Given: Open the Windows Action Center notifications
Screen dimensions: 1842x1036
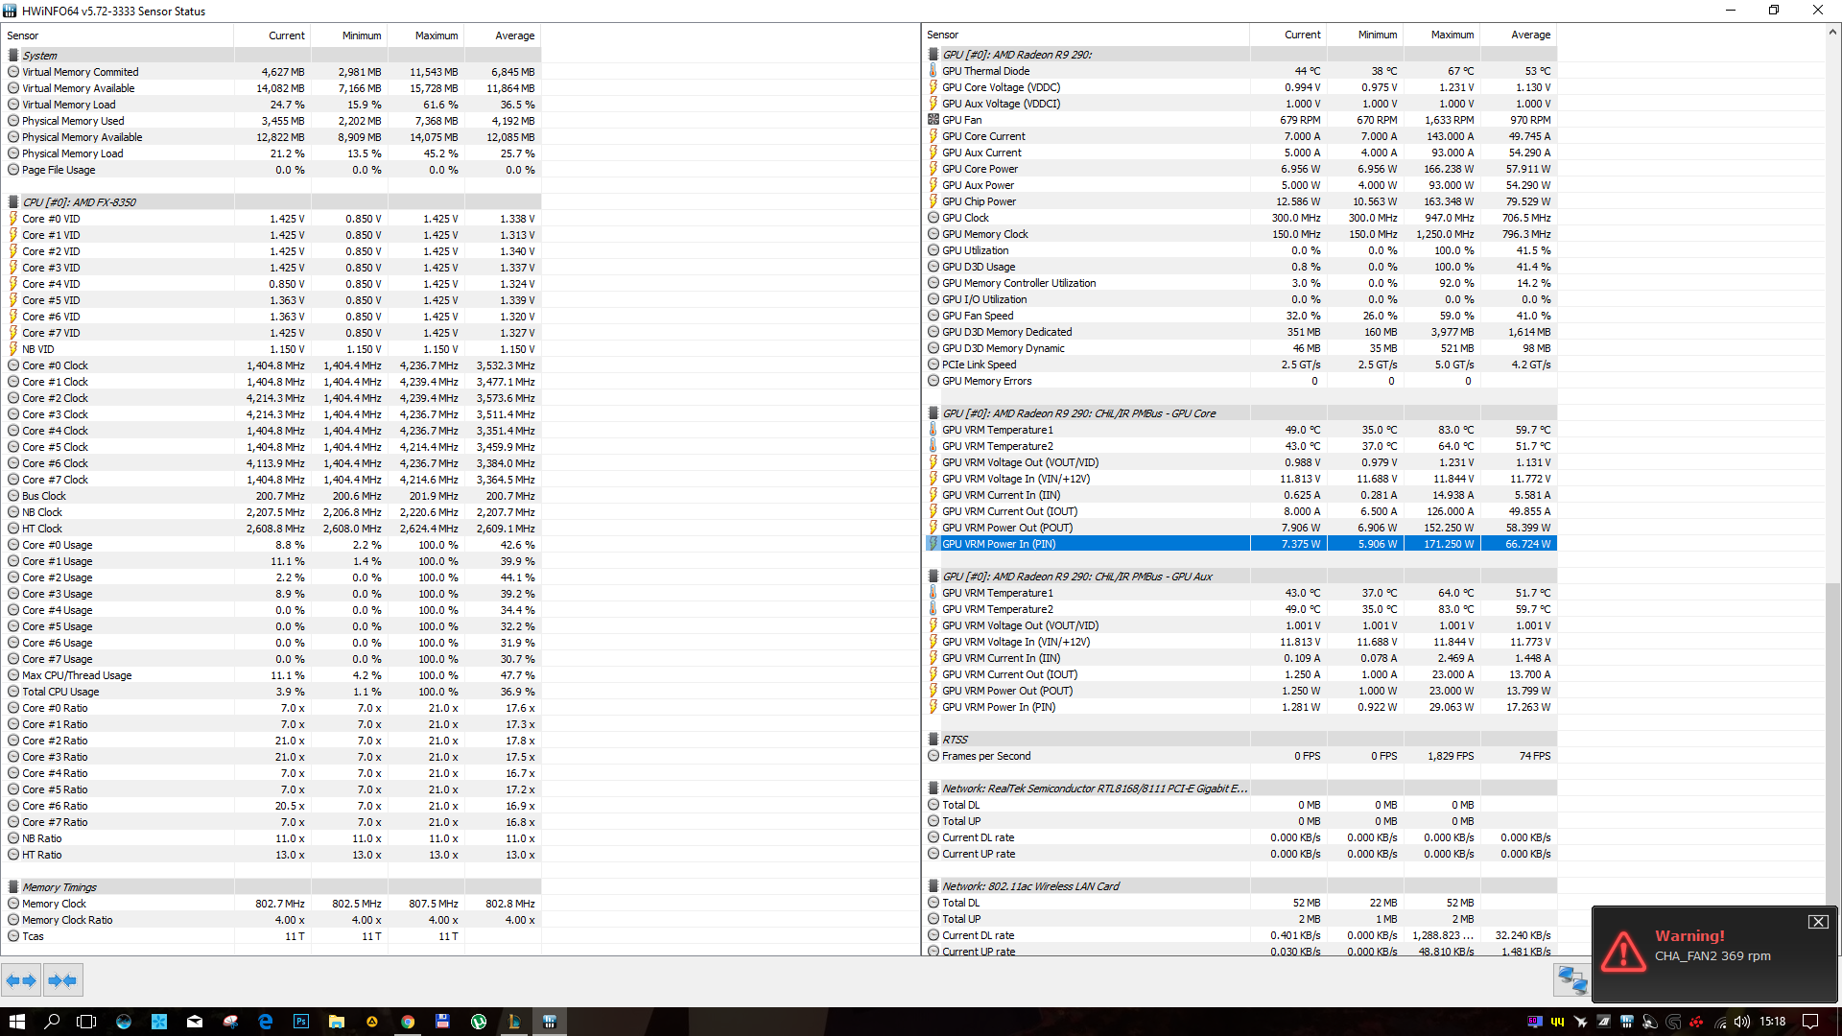Looking at the screenshot, I should pyautogui.click(x=1810, y=1022).
